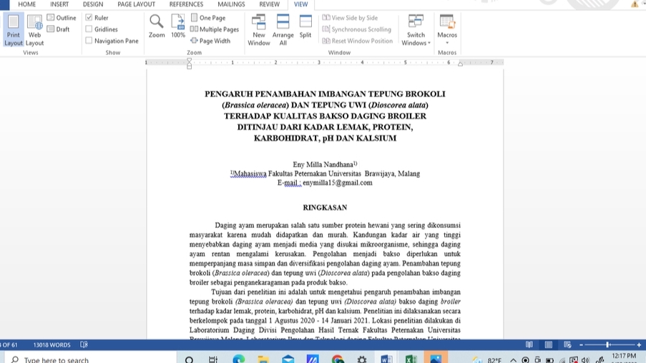Open Outline view
Screen dimensions: 646x363
click(x=62, y=18)
